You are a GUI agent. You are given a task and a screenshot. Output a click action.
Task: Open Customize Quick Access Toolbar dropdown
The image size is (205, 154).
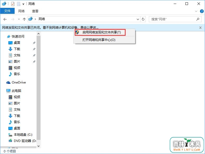coord(23,4)
